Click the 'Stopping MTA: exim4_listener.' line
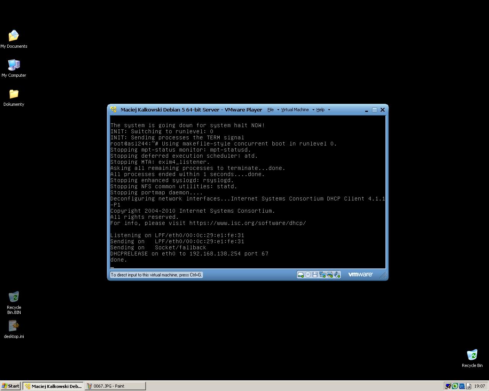This screenshot has height=391, width=489. (160, 162)
